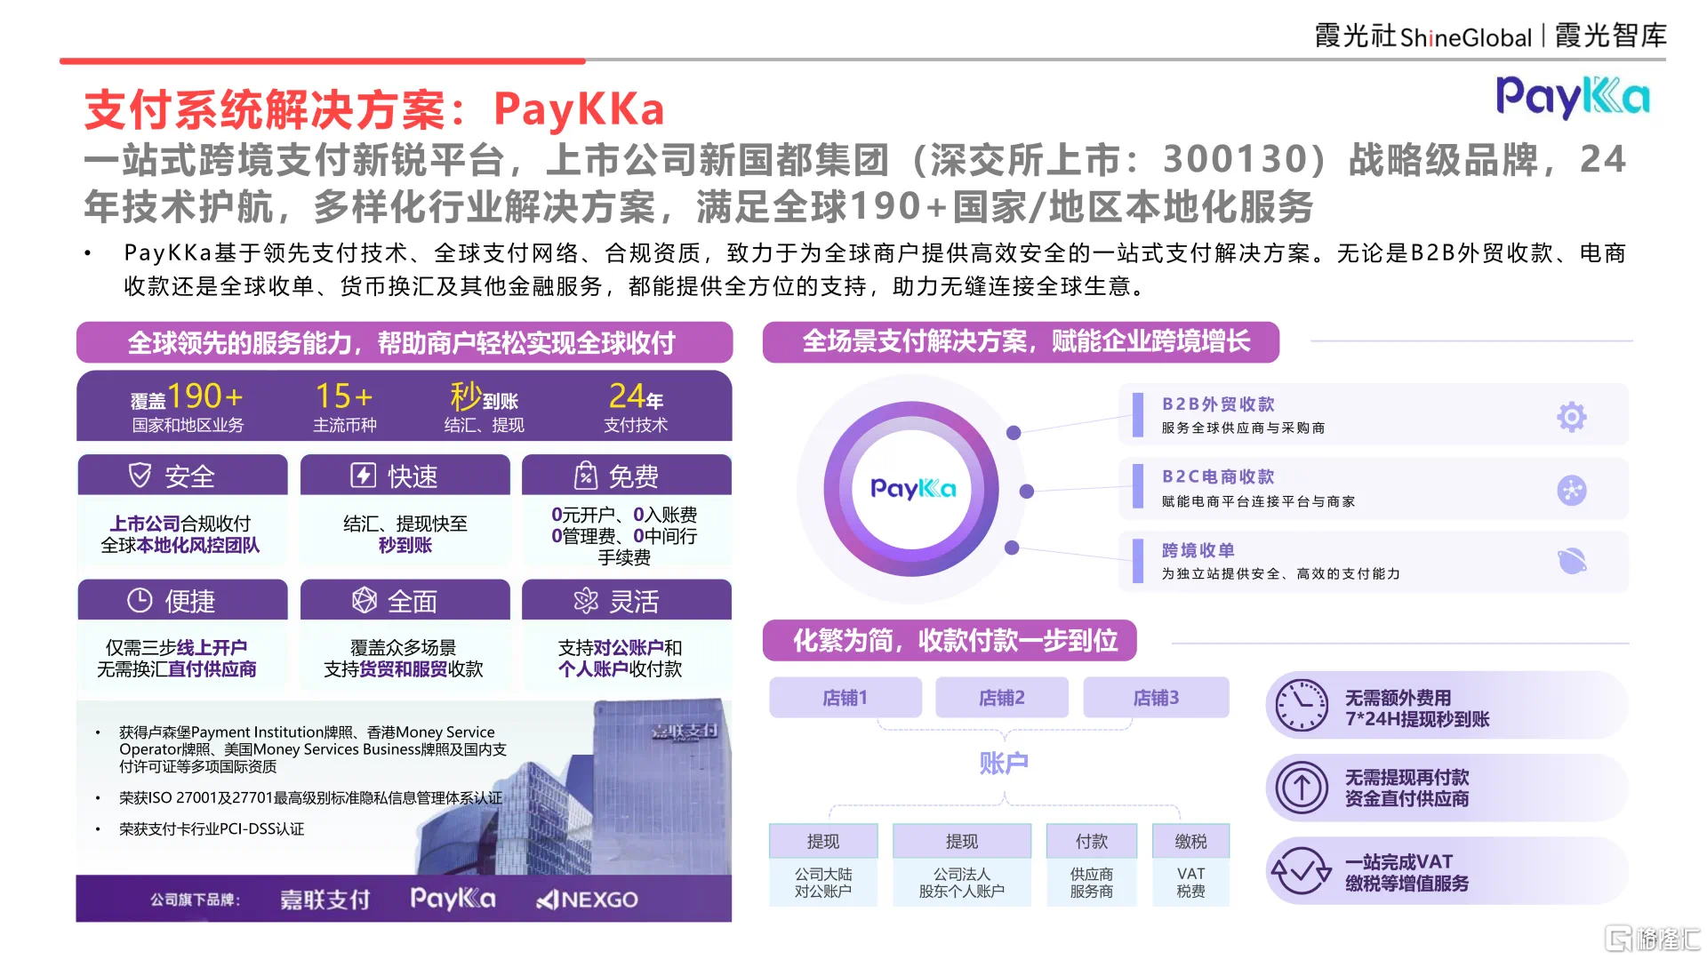The width and height of the screenshot is (1707, 960).
Task: Click the PayKKa brand logo in footer
Action: [x=453, y=899]
